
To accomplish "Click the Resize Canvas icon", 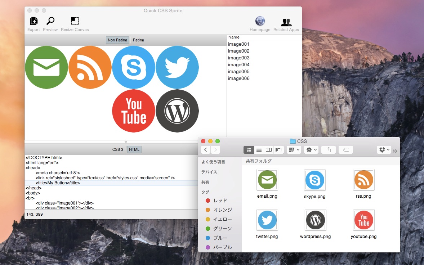I will 75,21.
